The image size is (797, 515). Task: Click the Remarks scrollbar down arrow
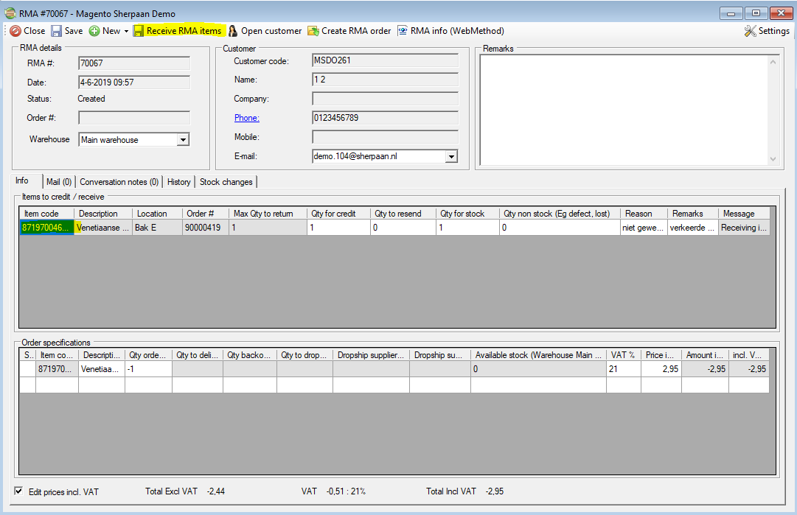pos(773,159)
